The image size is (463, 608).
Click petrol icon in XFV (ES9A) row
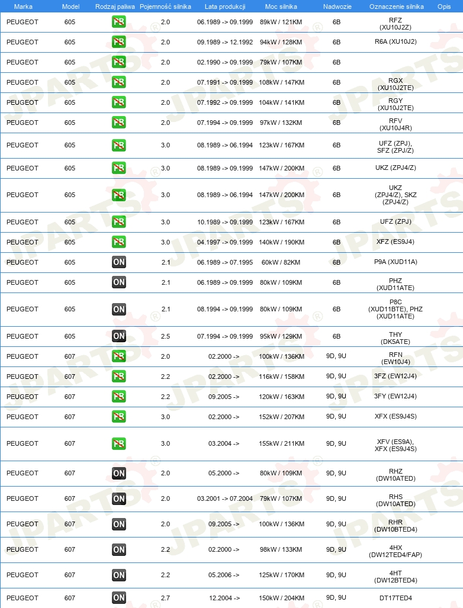(118, 443)
